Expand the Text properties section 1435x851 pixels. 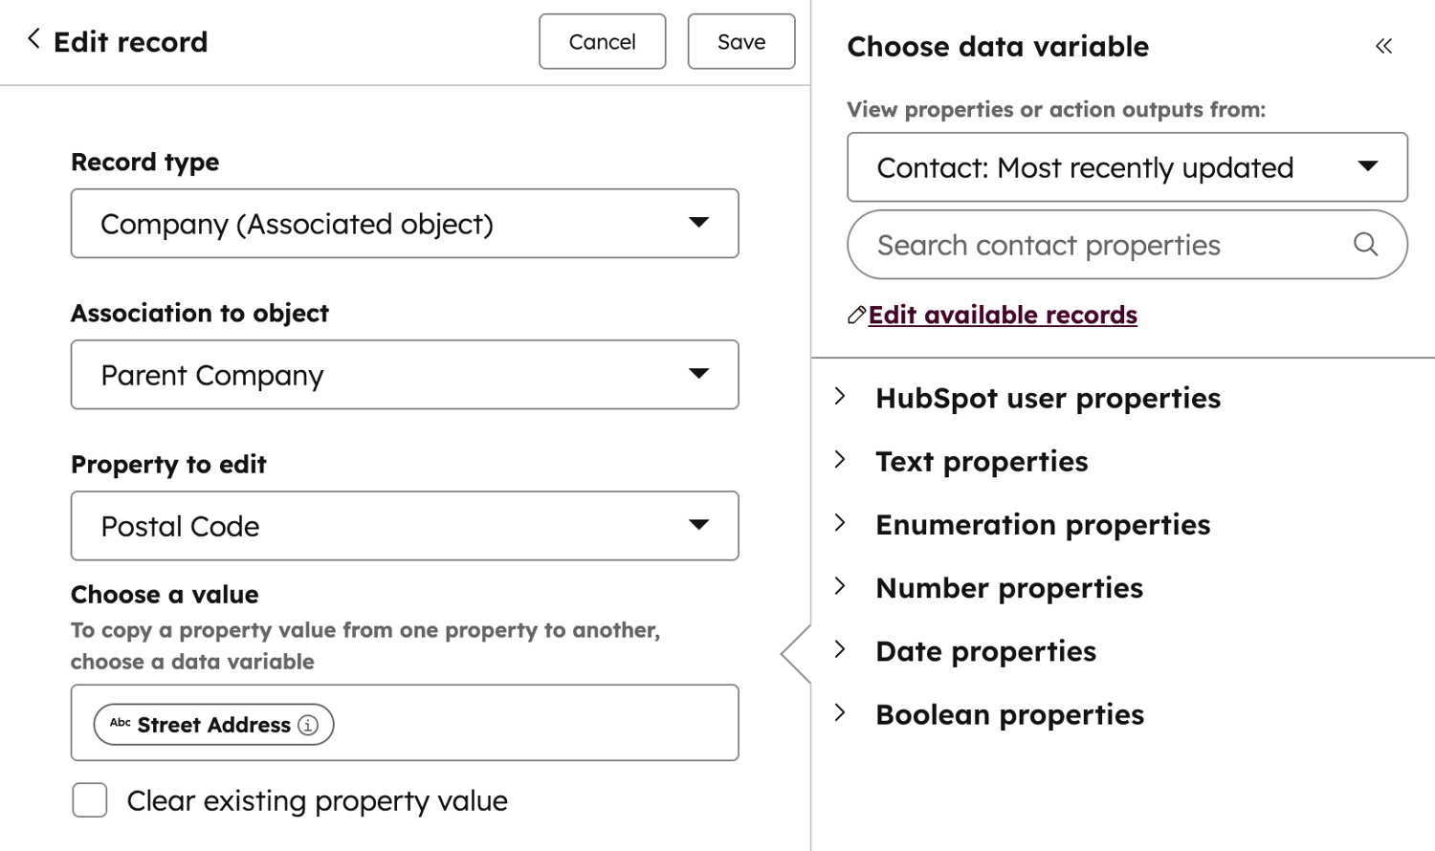point(840,460)
